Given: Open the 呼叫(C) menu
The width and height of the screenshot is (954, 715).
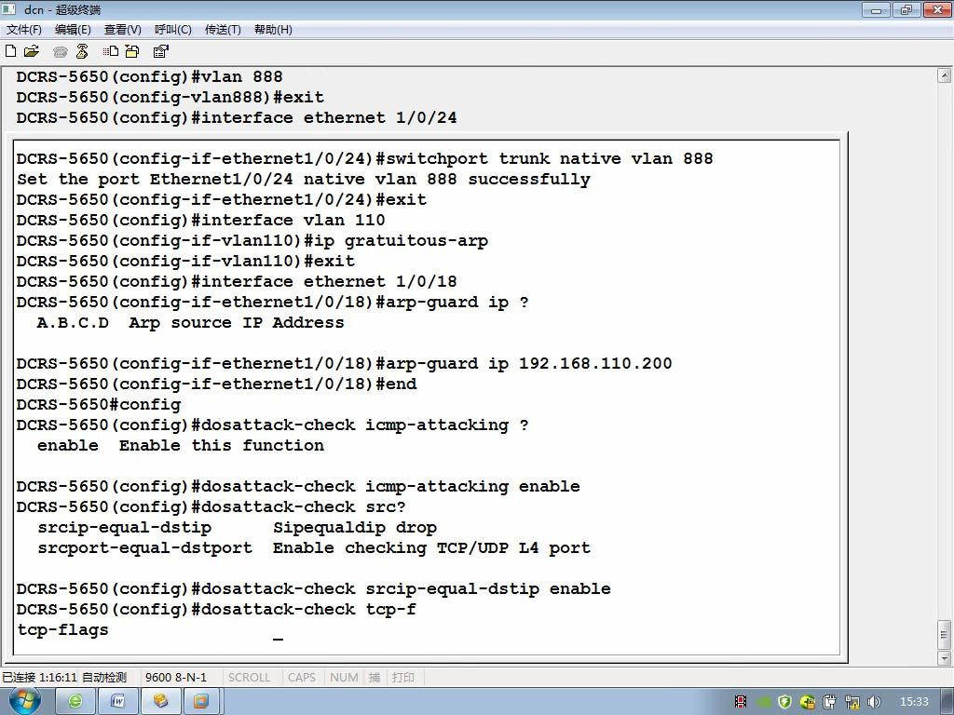Looking at the screenshot, I should 172,29.
